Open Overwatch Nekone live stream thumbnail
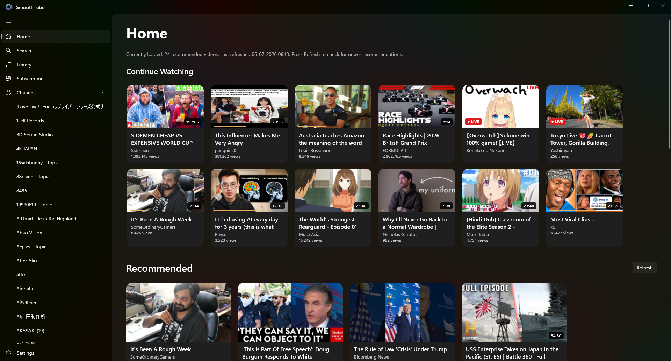 click(x=501, y=106)
